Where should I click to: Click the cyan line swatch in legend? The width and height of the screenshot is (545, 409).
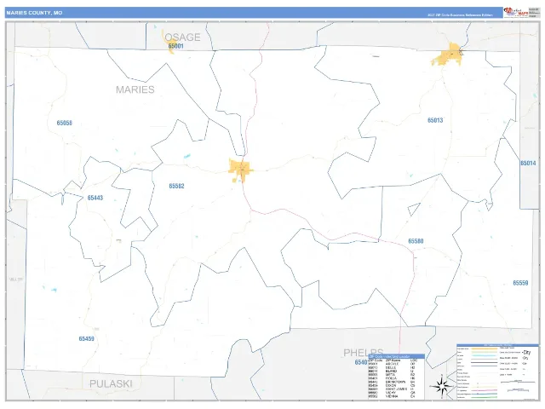pyautogui.click(x=485, y=355)
